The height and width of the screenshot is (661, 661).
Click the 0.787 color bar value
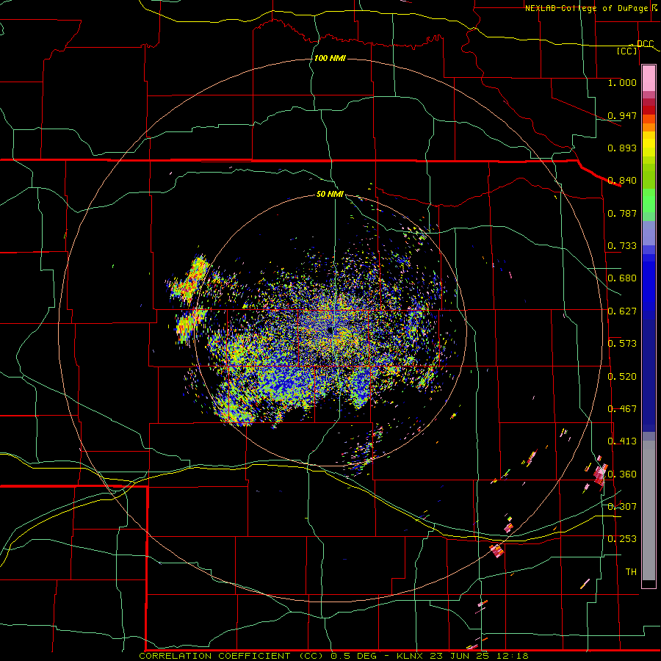622,213
